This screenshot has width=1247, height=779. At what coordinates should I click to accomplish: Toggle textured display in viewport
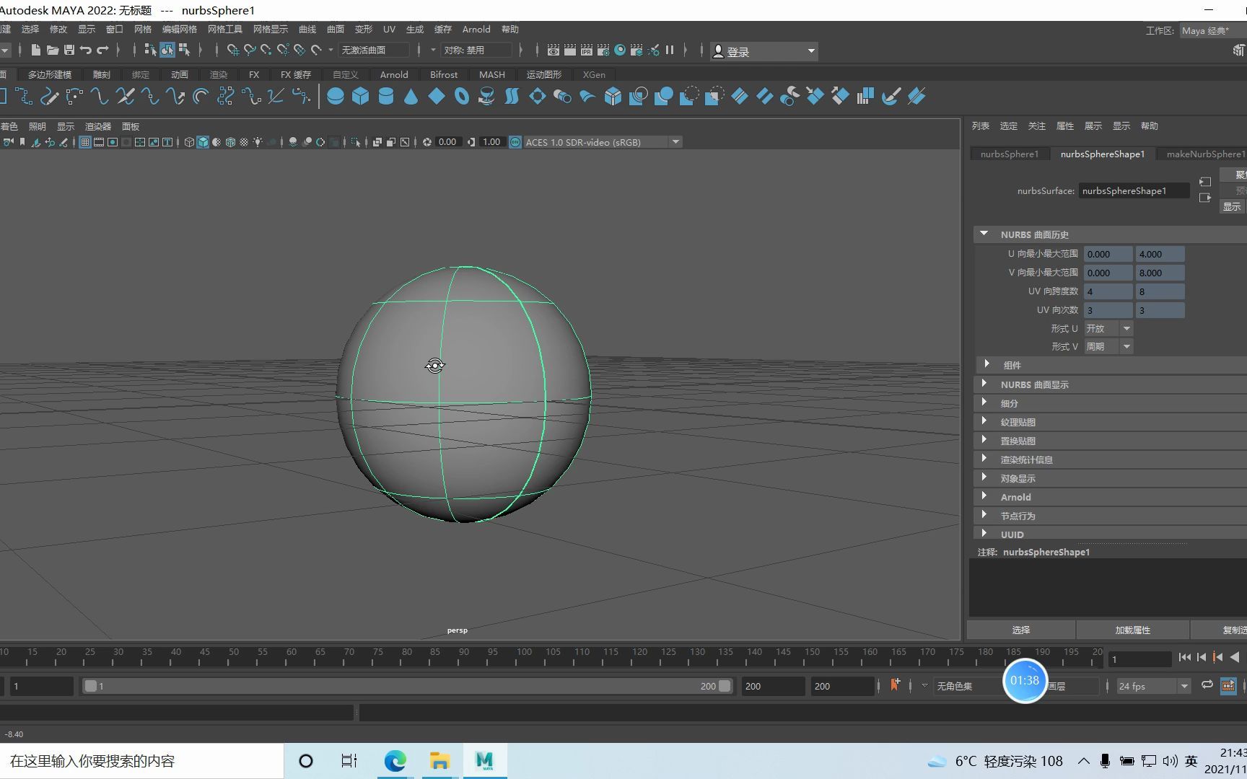click(x=244, y=142)
